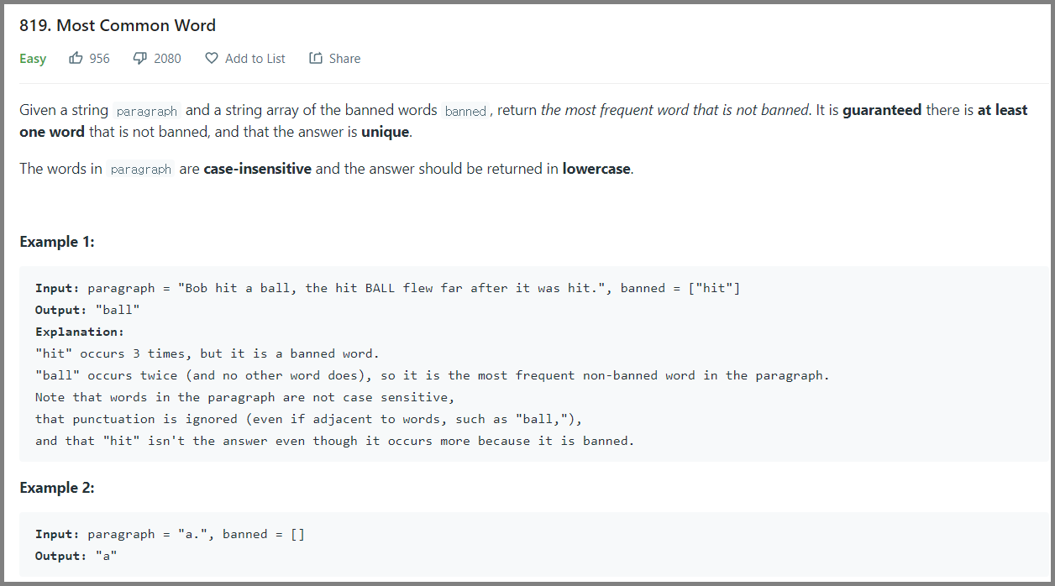Viewport: 1055px width, 586px height.
Task: Select the Share text link
Action: coord(344,59)
